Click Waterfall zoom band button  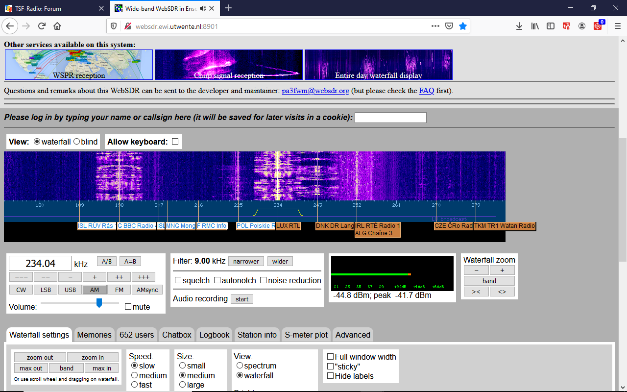click(x=489, y=281)
